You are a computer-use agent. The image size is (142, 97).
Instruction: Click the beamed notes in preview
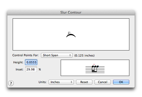coord(95,69)
